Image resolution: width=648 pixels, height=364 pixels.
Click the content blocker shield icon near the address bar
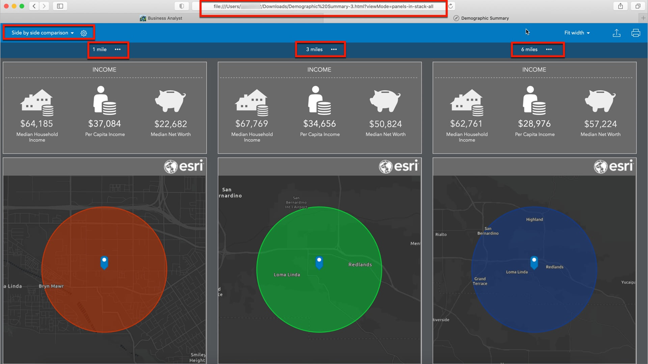[181, 6]
